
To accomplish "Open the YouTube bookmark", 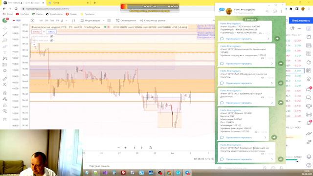I will point(22,14).
